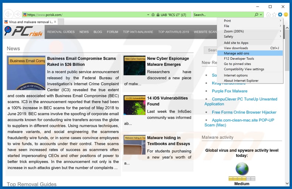This screenshot has width=292, height=189.
Task: Click 14 iOS Vulnerabilities article thumbnail
Action: click(x=135, y=105)
